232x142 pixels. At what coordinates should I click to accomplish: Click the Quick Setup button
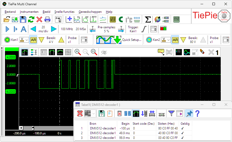[119, 40]
